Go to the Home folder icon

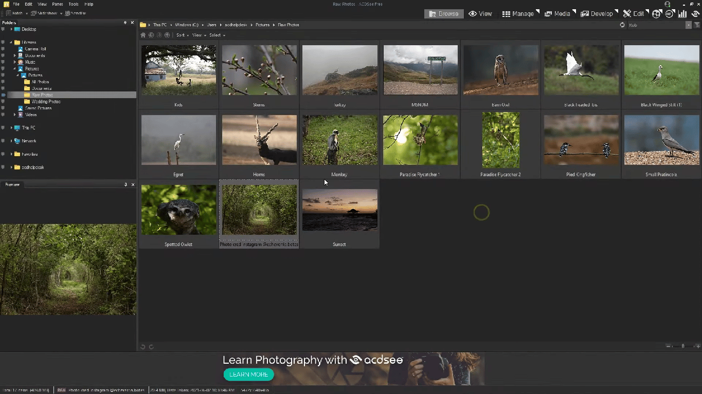[x=143, y=35]
